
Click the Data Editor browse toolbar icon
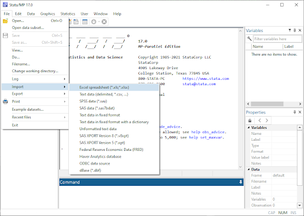[76, 21]
